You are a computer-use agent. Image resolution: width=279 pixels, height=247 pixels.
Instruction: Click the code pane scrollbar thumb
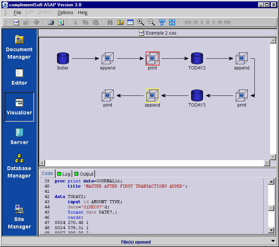pos(271,208)
